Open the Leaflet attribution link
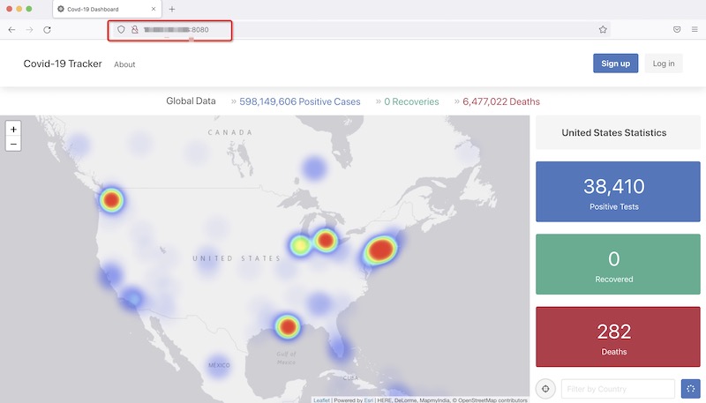Screen dimensions: 706x403 pyautogui.click(x=321, y=399)
